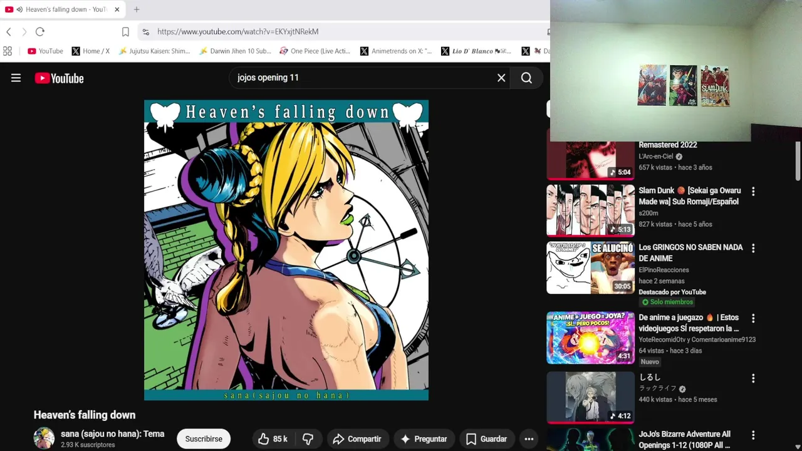Click the Heaven's falling down album artwork
The image size is (802, 451).
286,250
